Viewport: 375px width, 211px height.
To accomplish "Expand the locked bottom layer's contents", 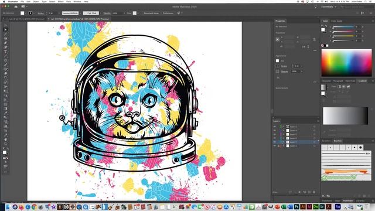I will click(x=283, y=146).
